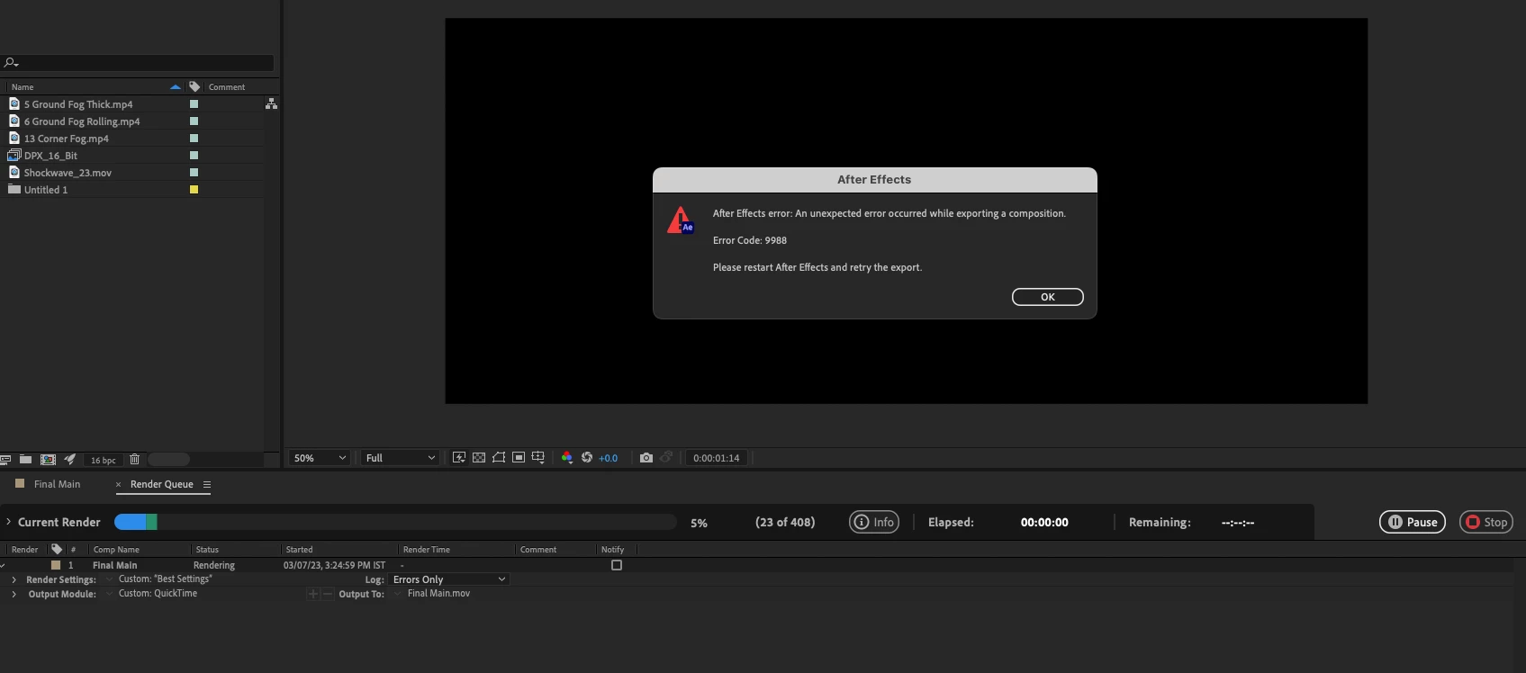Select the Untitled 1 folder

(45, 190)
